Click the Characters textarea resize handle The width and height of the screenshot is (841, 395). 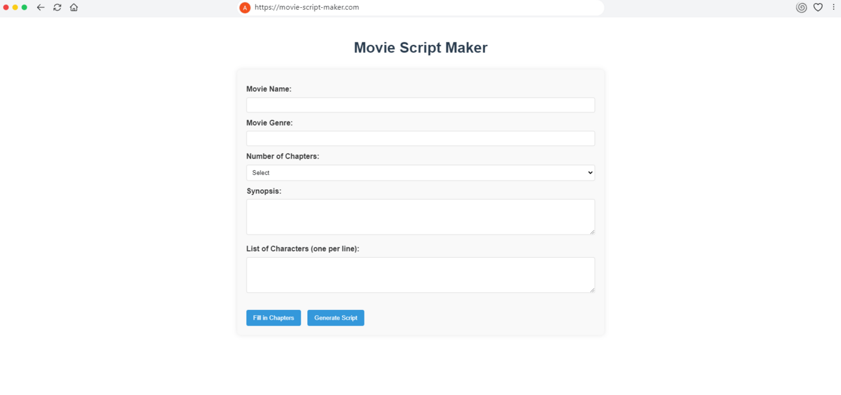pyautogui.click(x=592, y=289)
